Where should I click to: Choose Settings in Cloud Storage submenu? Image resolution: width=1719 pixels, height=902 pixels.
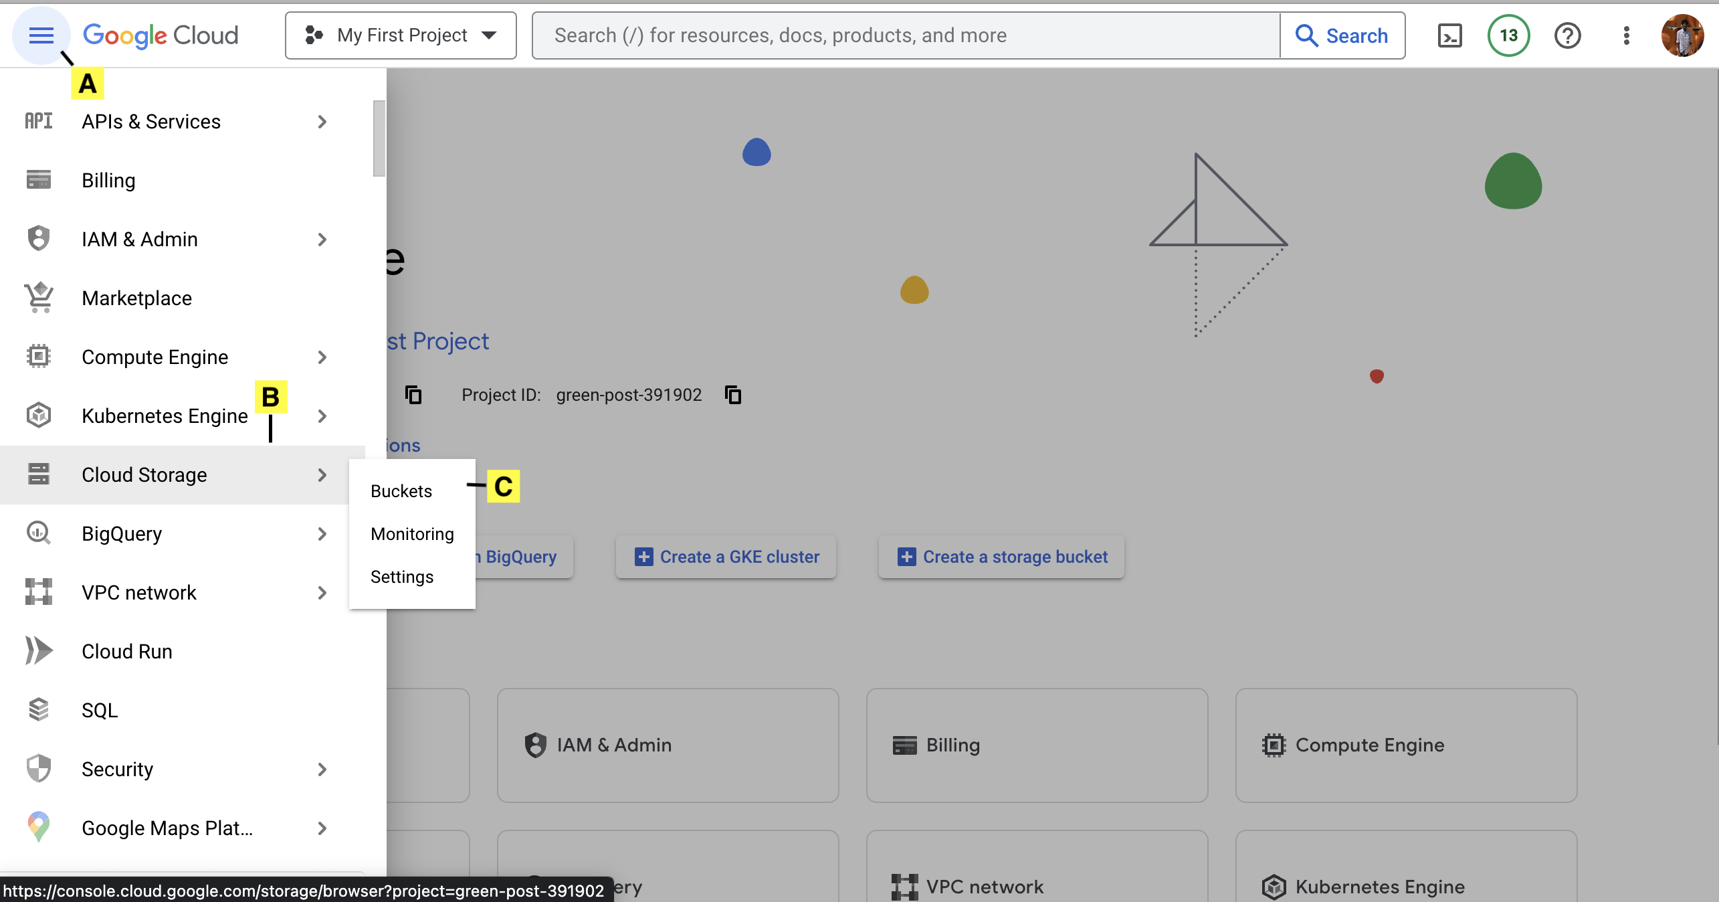[402, 577]
